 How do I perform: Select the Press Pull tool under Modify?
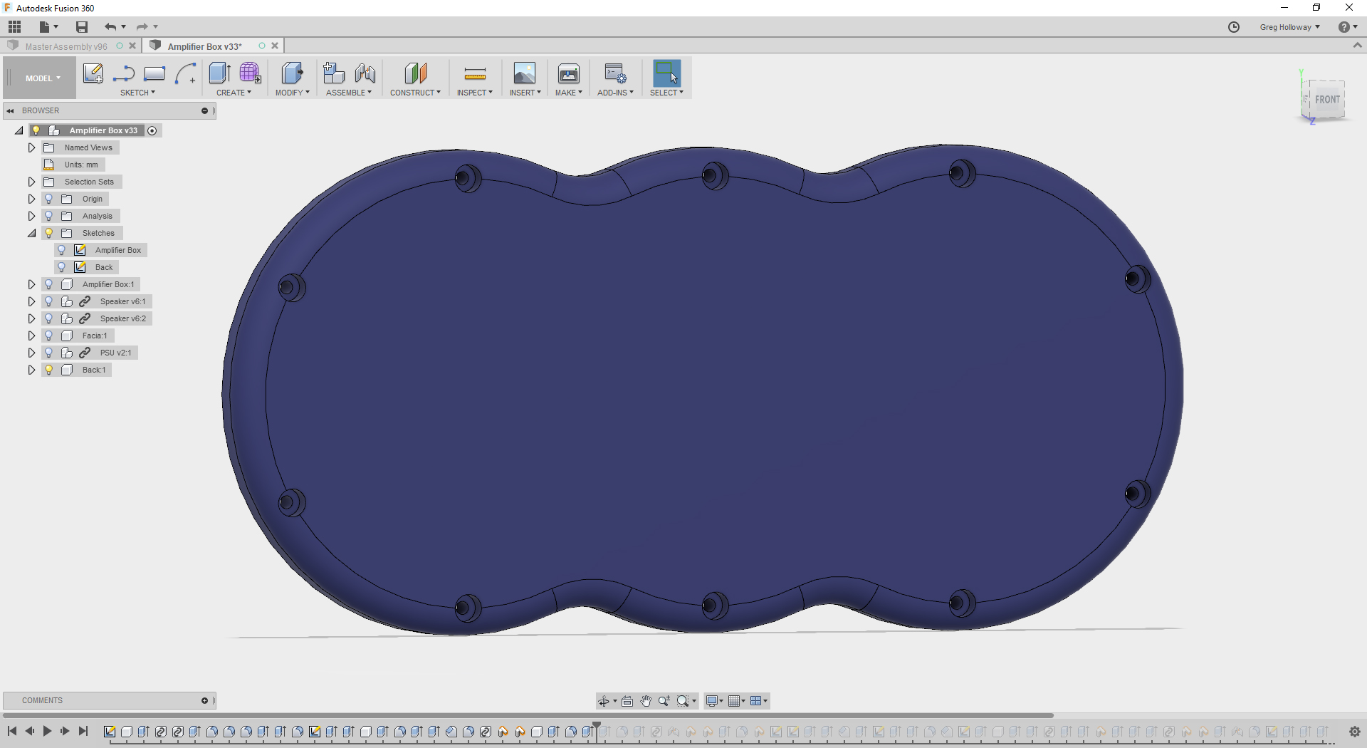coord(292,73)
